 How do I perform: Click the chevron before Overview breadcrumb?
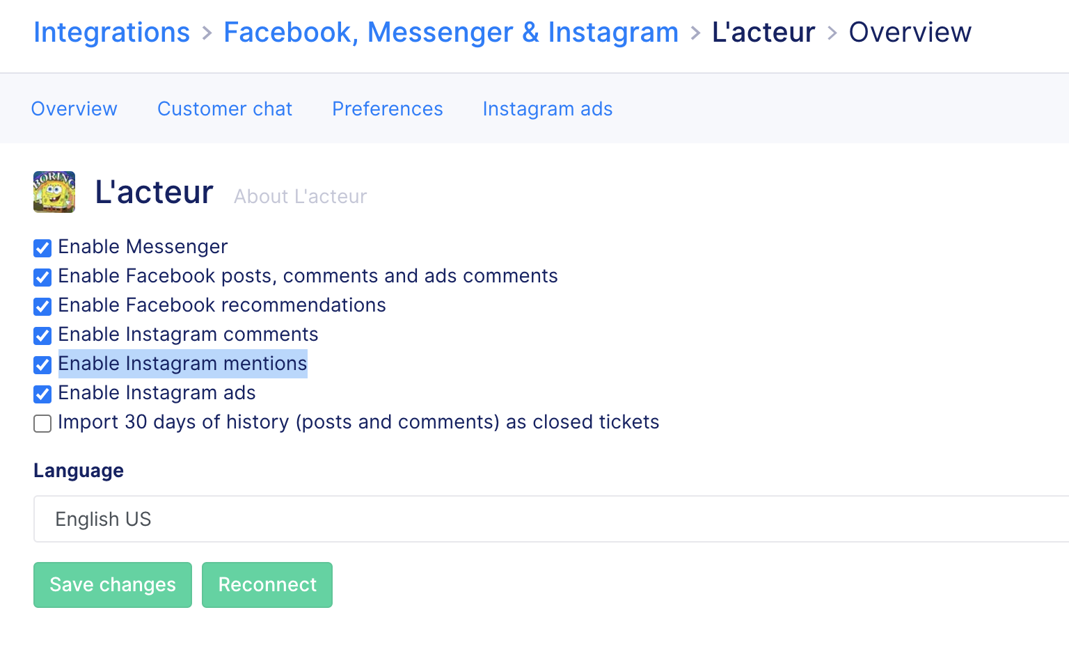click(832, 33)
